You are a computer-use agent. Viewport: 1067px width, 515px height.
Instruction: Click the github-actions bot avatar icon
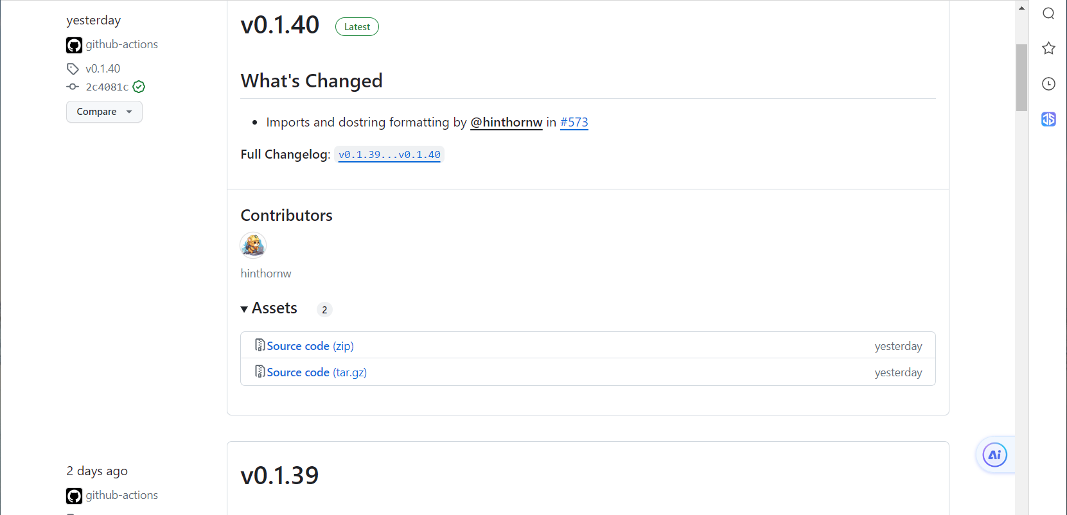point(74,45)
